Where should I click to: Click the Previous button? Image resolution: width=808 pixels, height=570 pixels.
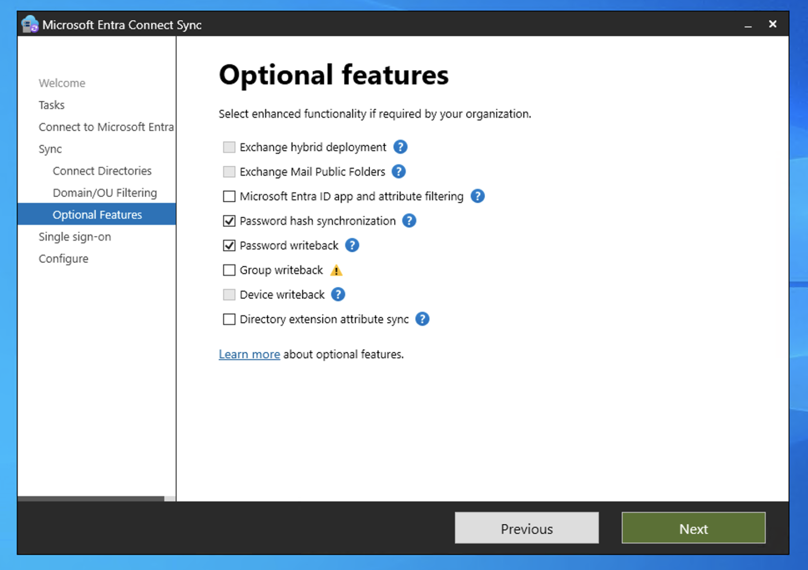(526, 528)
